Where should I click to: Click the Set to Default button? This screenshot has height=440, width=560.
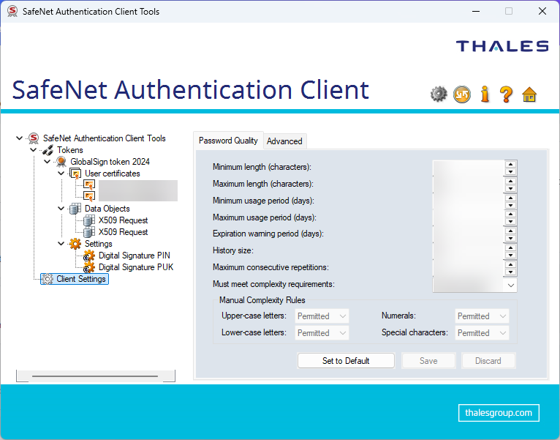pos(346,361)
